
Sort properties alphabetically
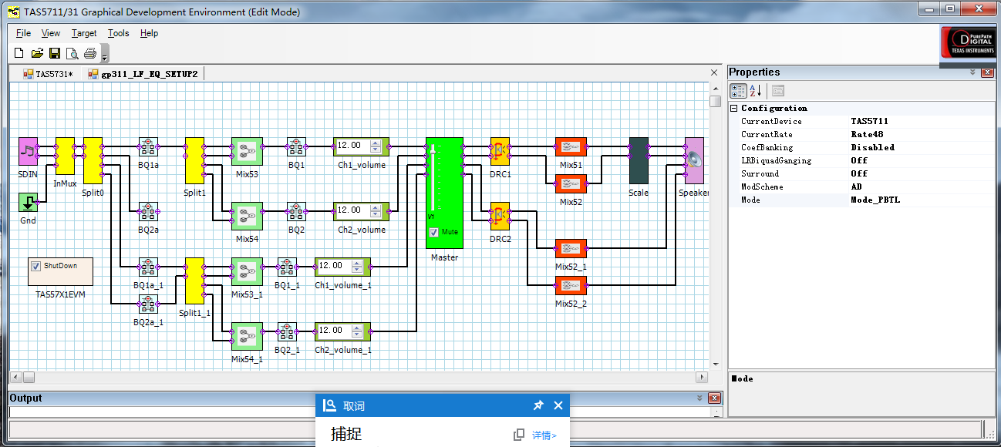pos(756,90)
